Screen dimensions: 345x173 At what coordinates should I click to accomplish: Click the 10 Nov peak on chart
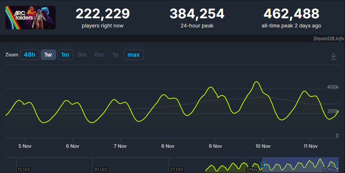[256, 82]
